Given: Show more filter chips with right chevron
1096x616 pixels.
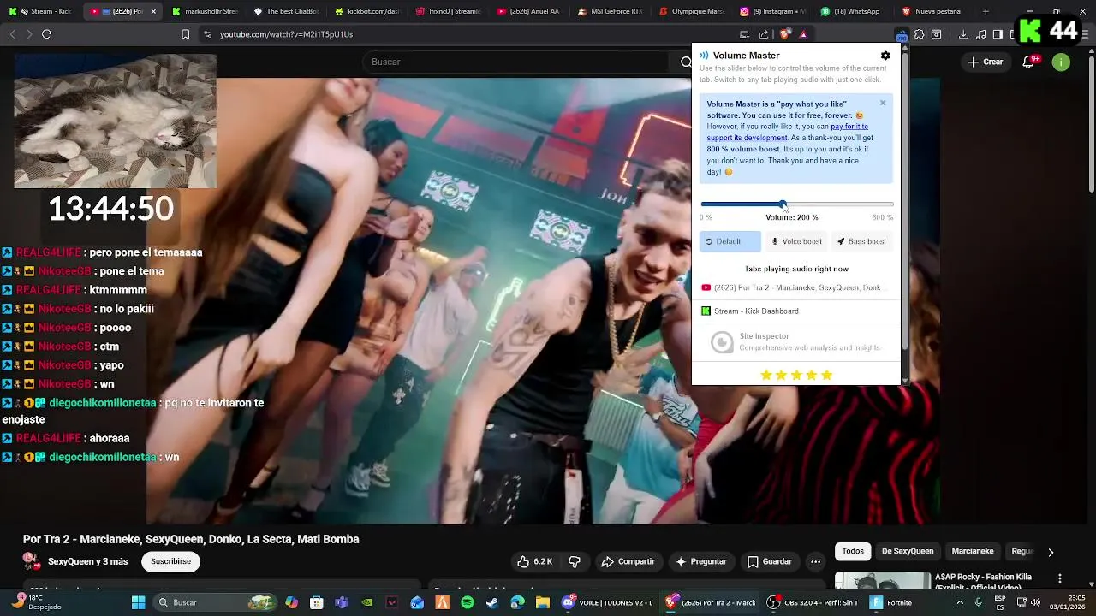Looking at the screenshot, I should [1051, 552].
